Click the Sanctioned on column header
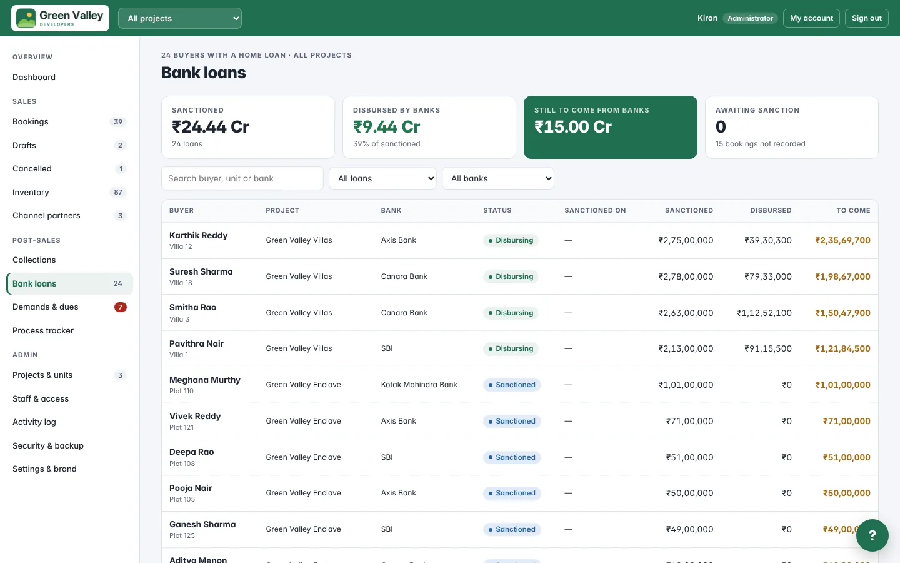 tap(595, 211)
